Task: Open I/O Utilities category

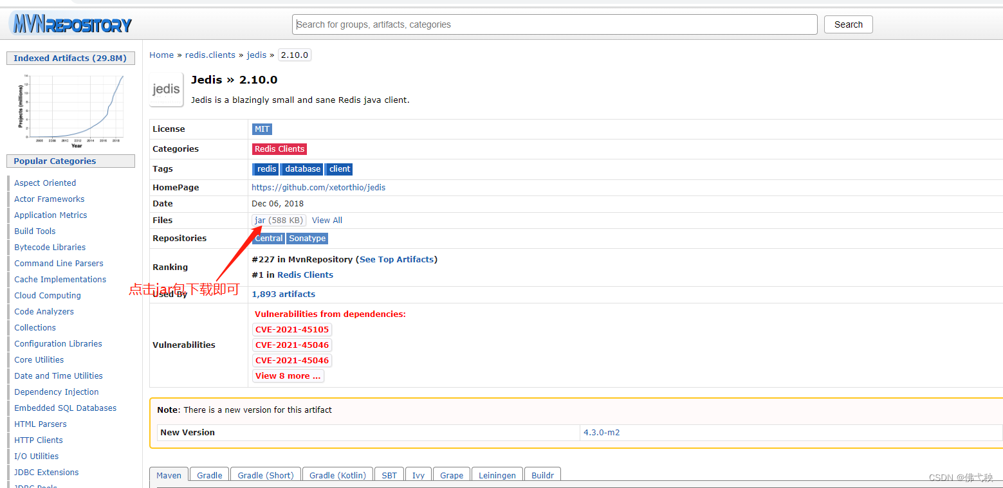Action: tap(37, 456)
